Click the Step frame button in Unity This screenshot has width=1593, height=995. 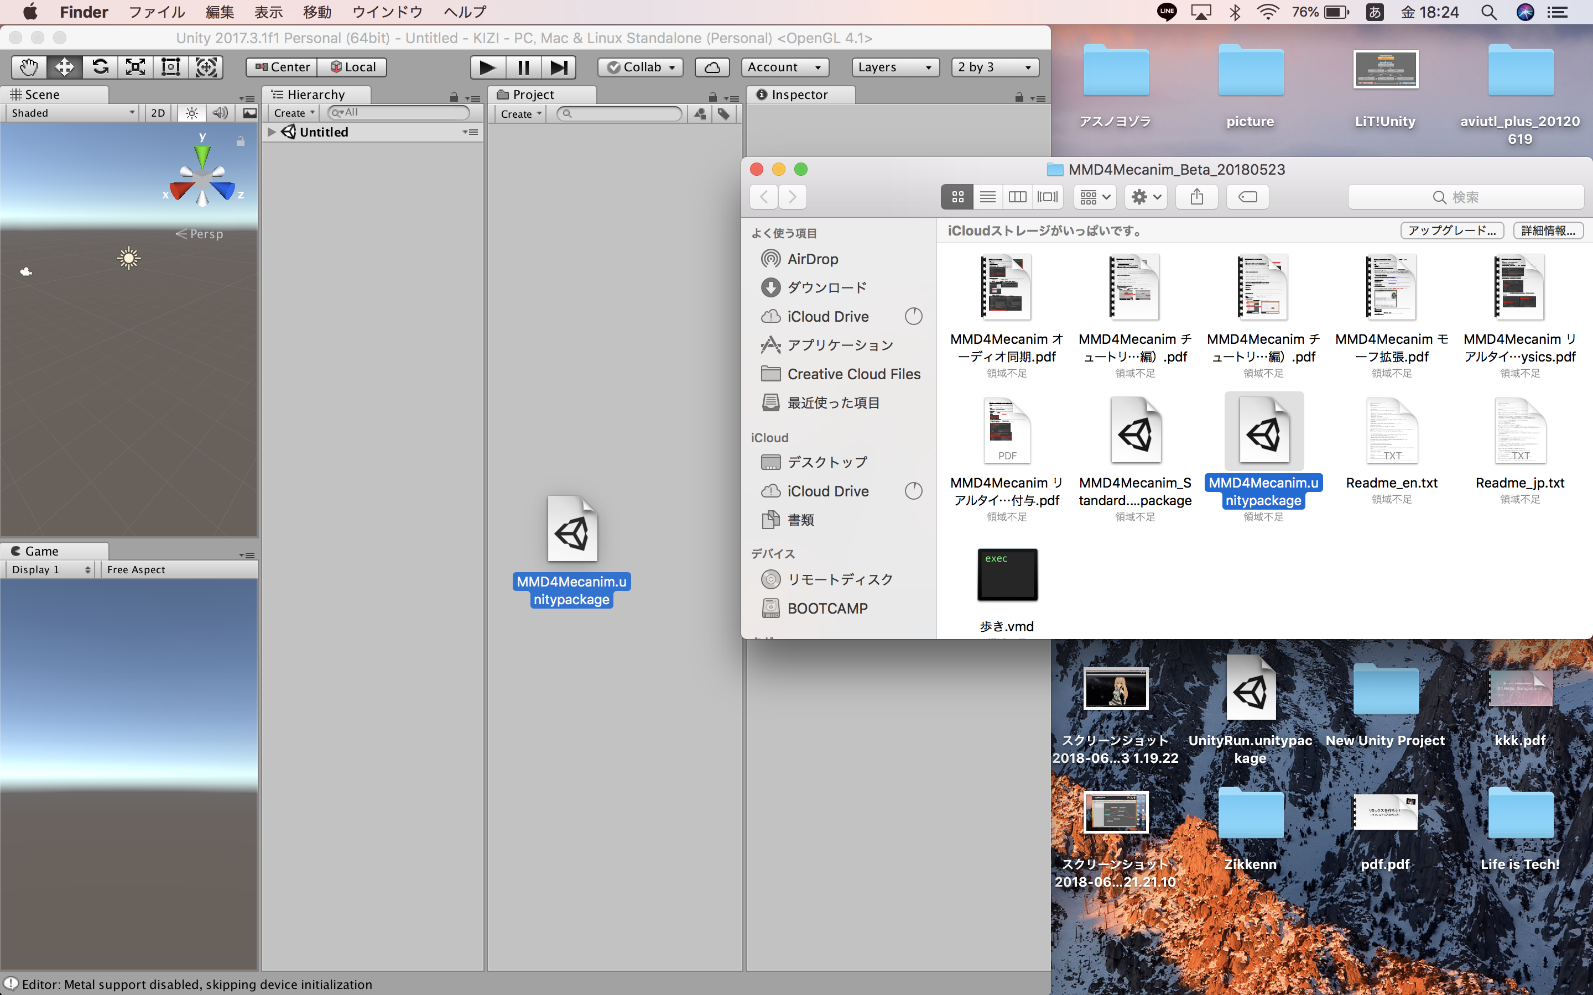(559, 67)
